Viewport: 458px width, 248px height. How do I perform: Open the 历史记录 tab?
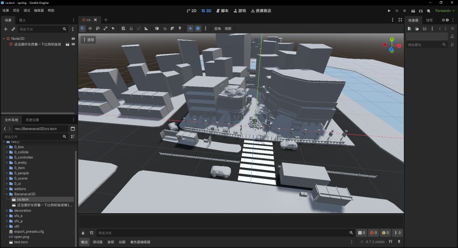32,120
